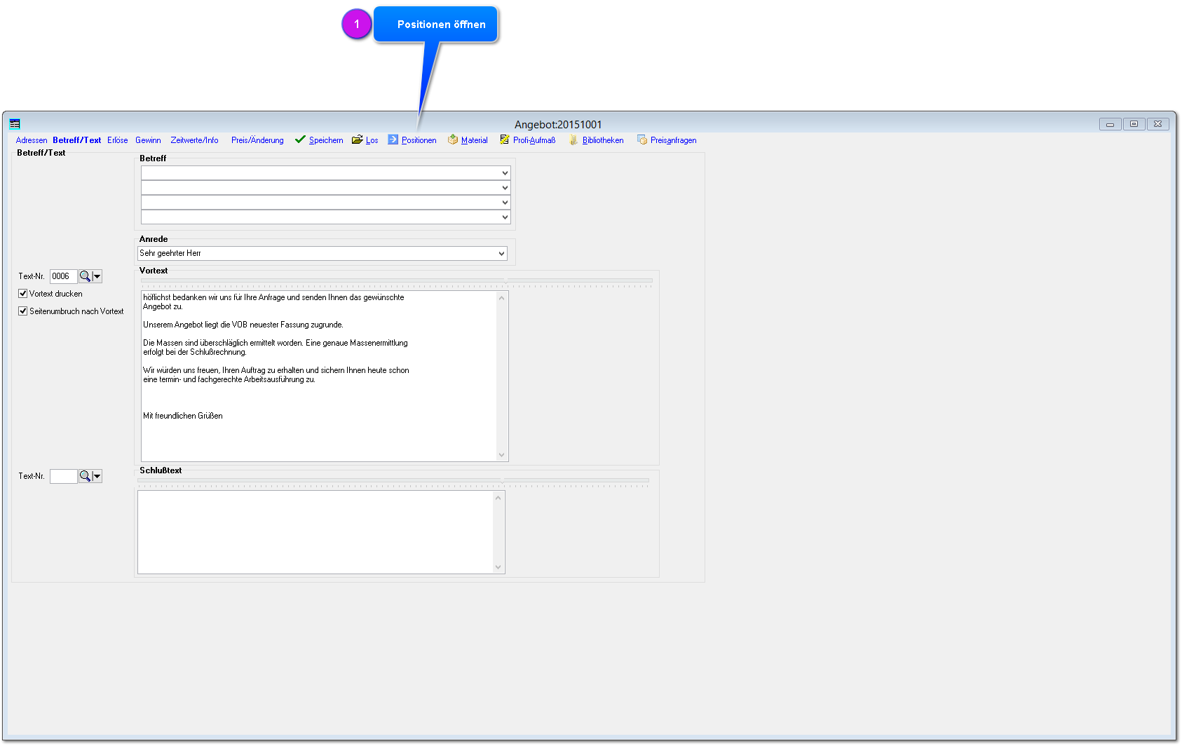The image size is (1182, 746).
Task: Open Positionen via its label
Action: (419, 140)
